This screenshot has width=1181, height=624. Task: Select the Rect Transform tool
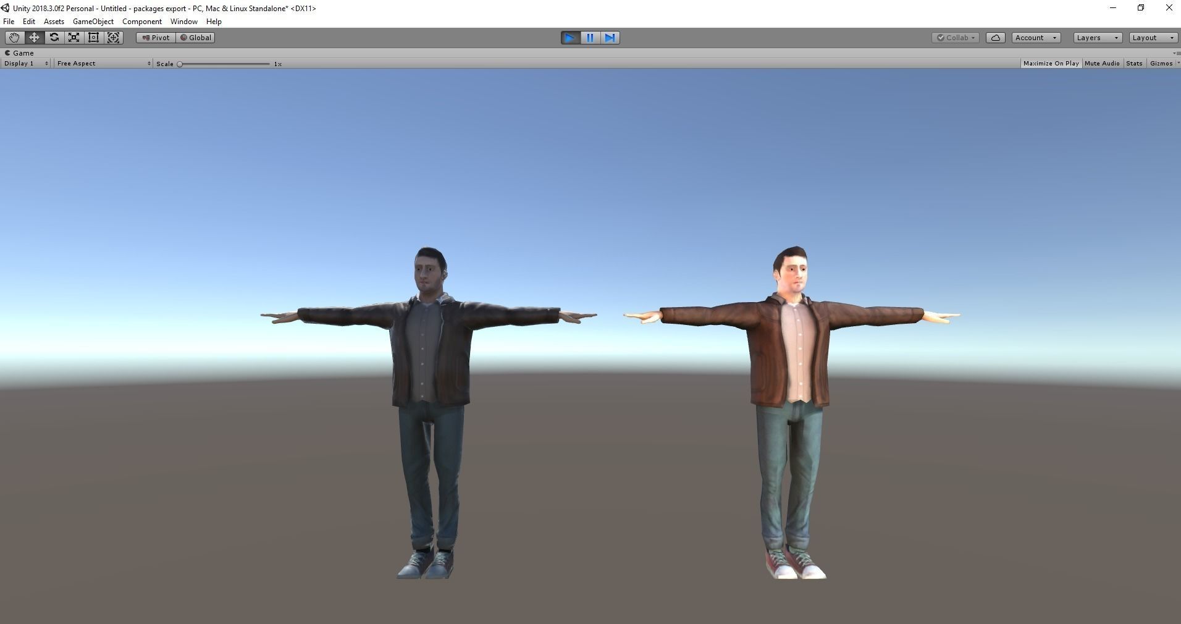pyautogui.click(x=93, y=37)
